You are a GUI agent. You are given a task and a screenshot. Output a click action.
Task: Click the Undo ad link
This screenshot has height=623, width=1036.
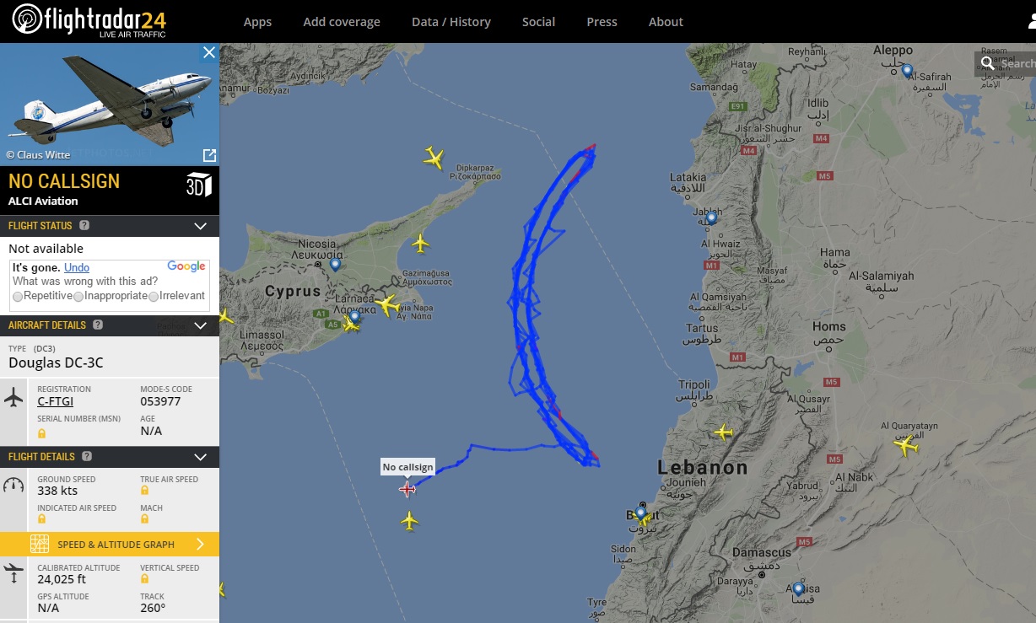tap(77, 267)
